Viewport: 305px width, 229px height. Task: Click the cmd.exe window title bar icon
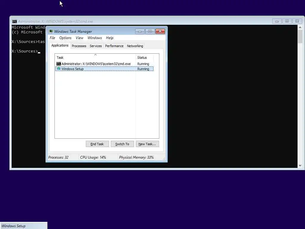pos(15,21)
